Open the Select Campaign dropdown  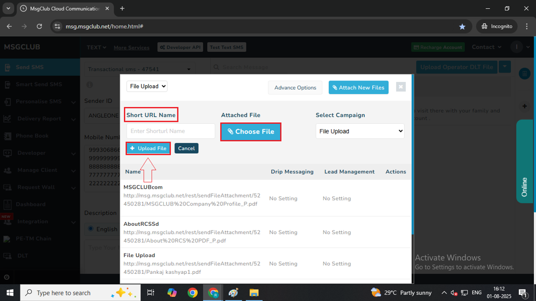coord(360,131)
